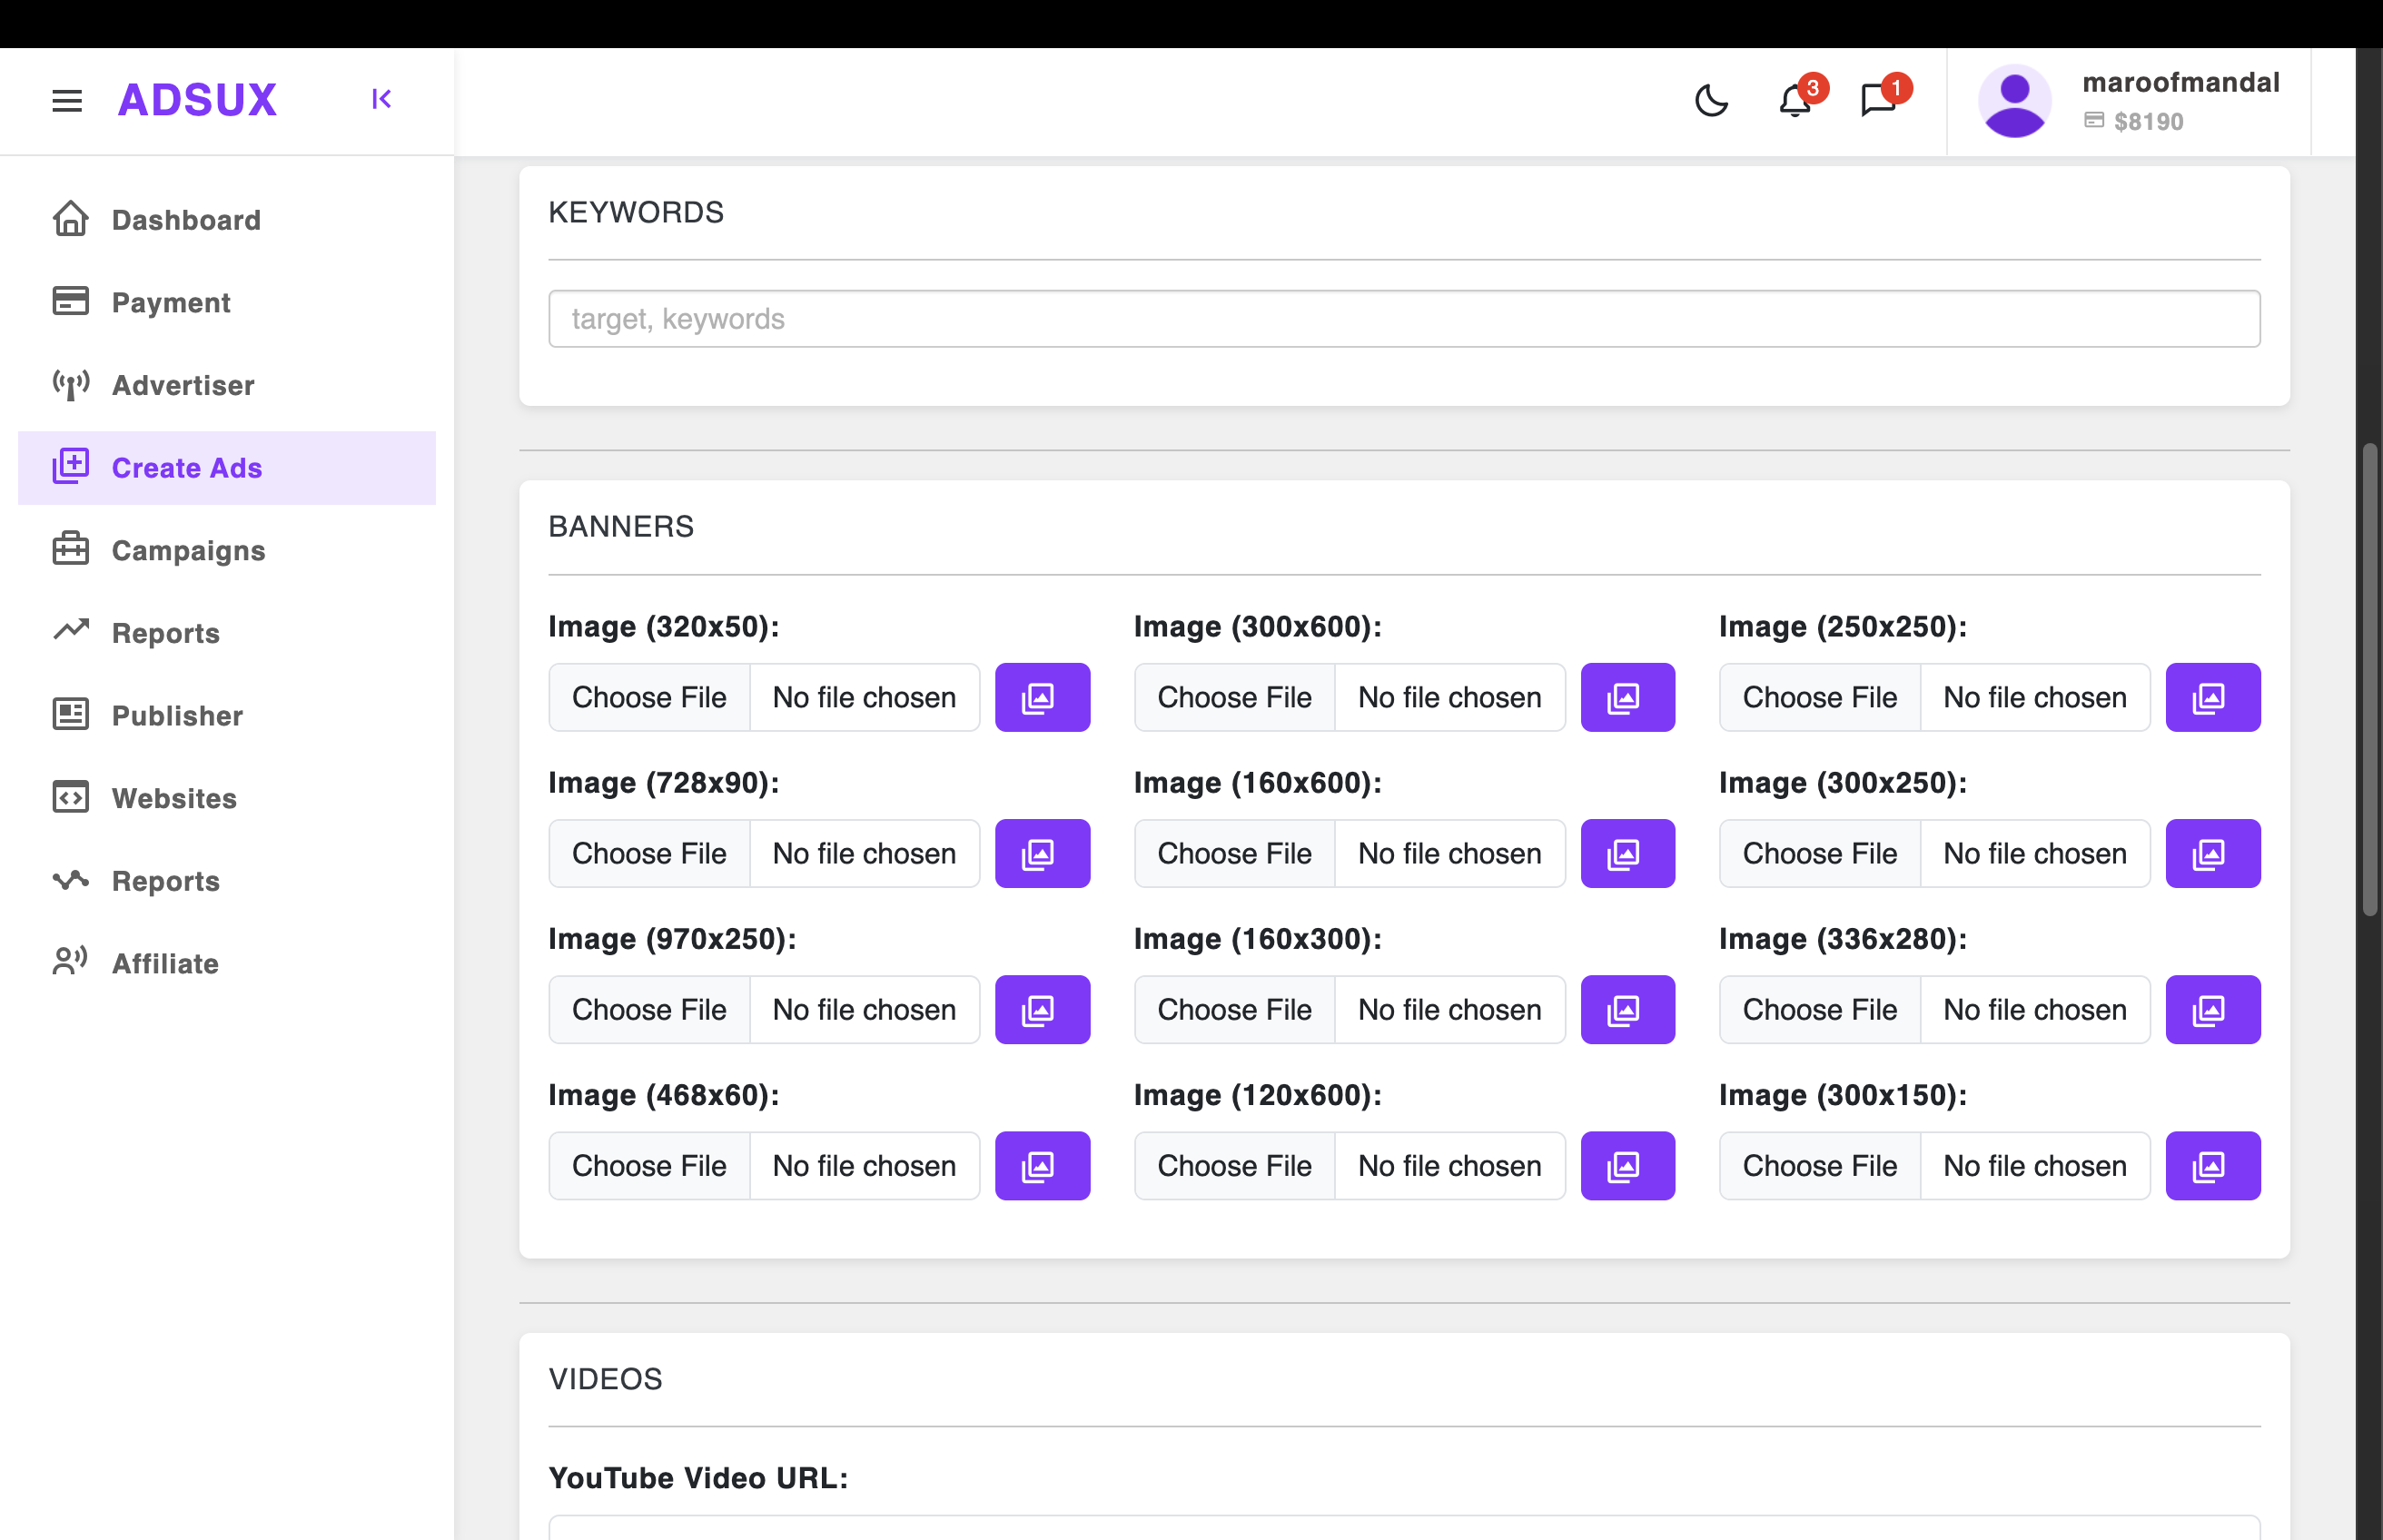Open media gallery for Image 970x250
The height and width of the screenshot is (1540, 2383).
1041,1009
